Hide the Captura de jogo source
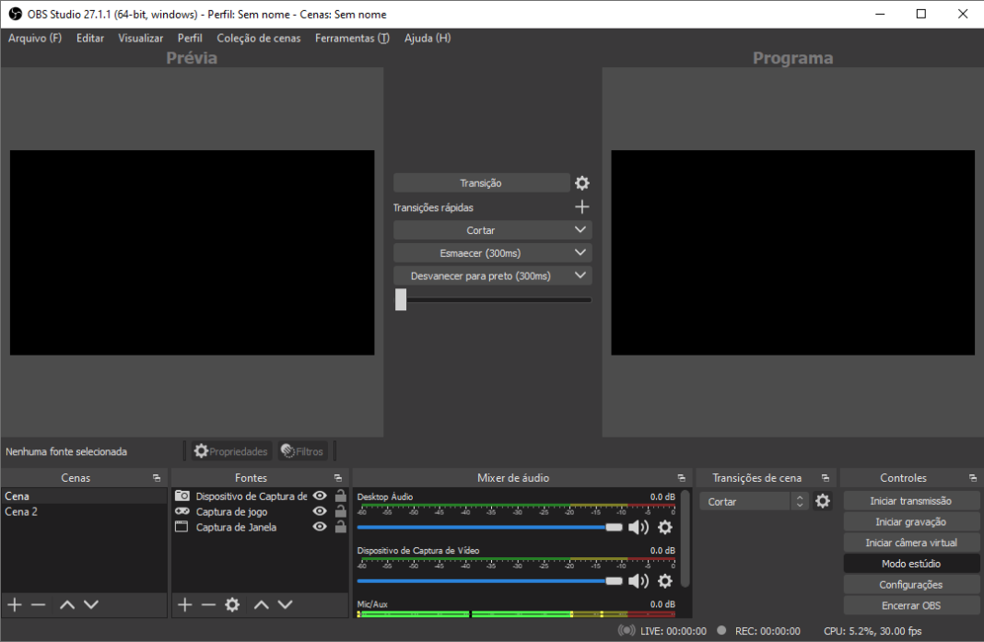Image resolution: width=984 pixels, height=642 pixels. coord(319,511)
